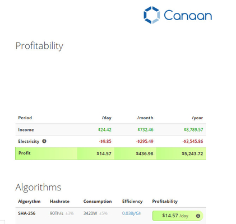The height and width of the screenshot is (224, 236).
Task: Click the /day column header
Action: click(107, 118)
